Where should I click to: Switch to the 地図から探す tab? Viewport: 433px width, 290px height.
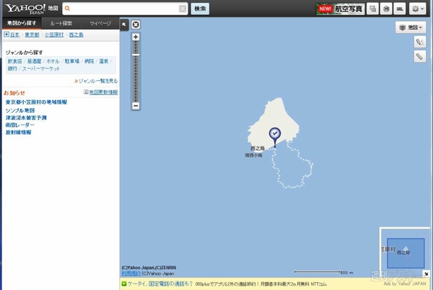tap(22, 23)
